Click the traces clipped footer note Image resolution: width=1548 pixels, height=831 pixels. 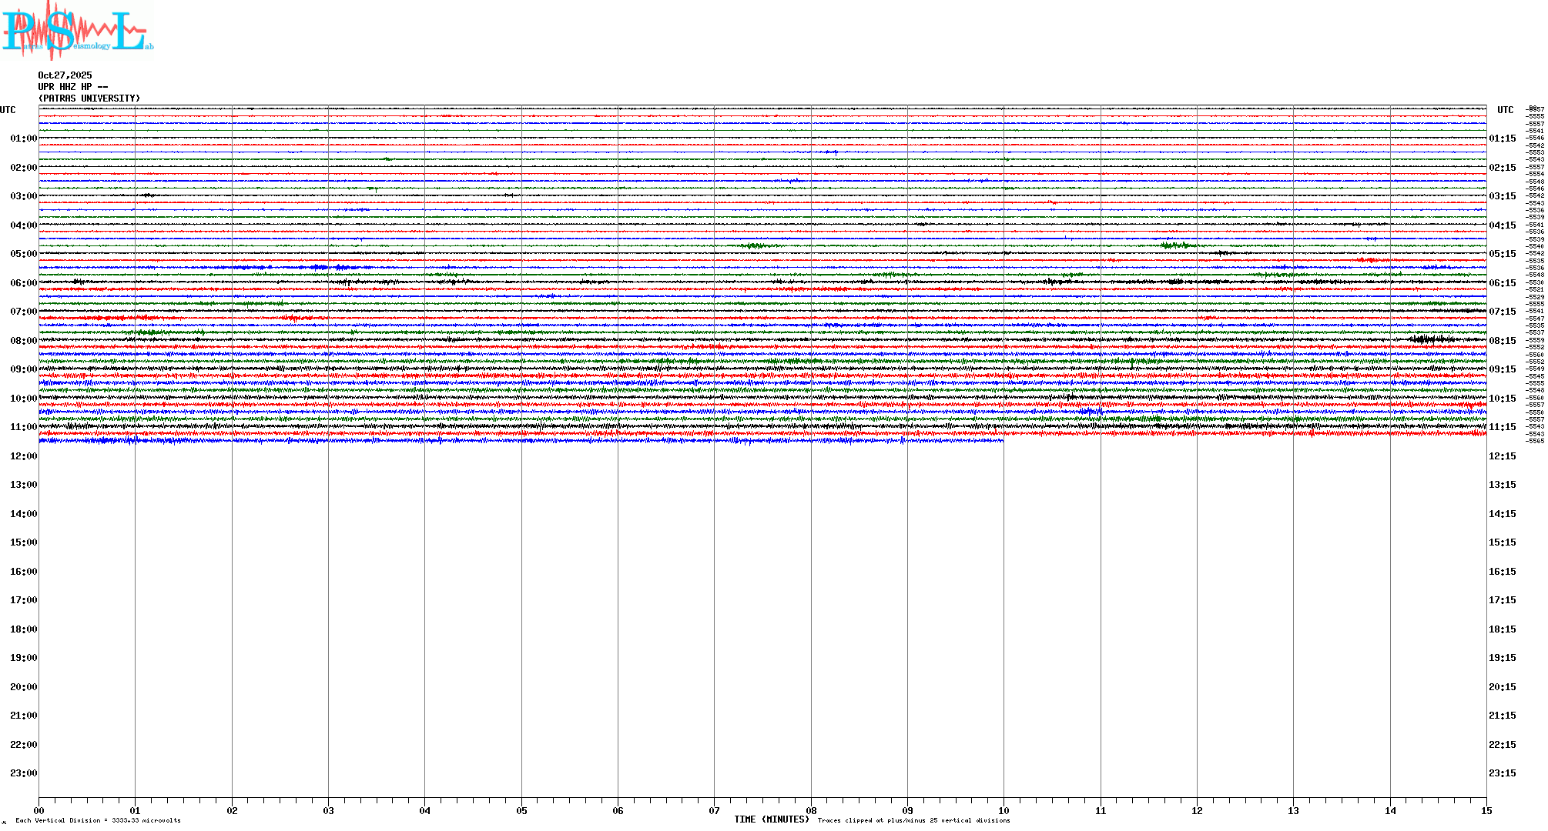tap(913, 820)
